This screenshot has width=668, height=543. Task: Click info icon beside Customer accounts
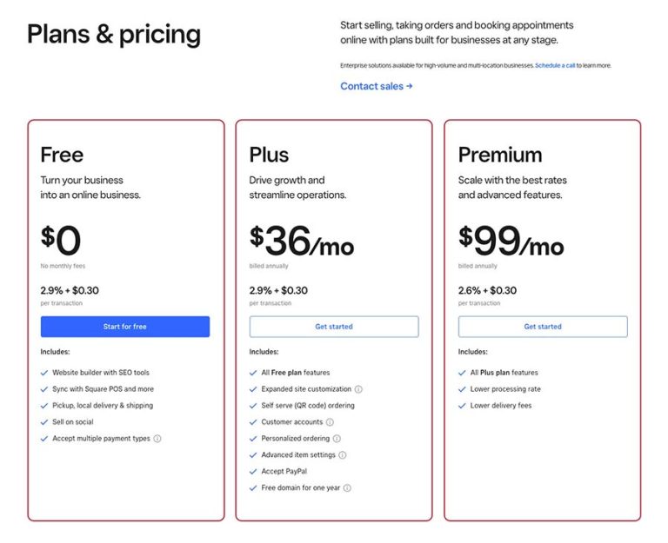[x=330, y=422]
